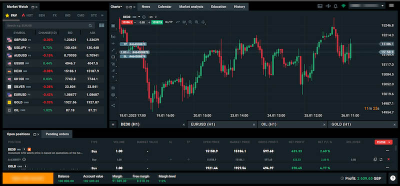Click the magnifier search icon in Market Watch
This screenshot has height=186, width=400.
(x=90, y=25)
